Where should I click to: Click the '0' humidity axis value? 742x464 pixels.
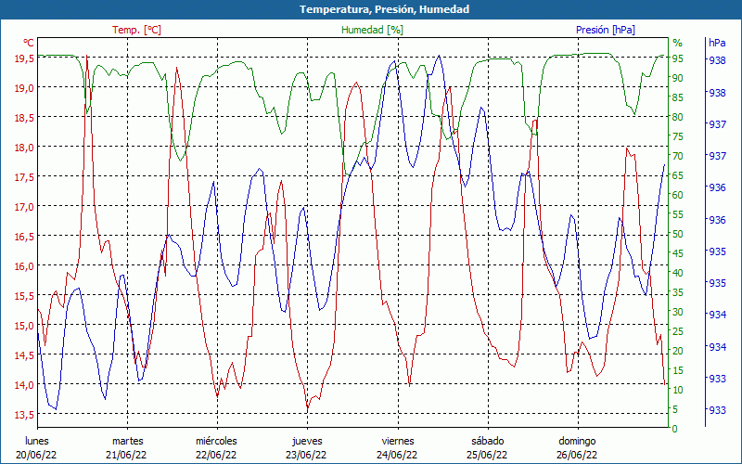click(675, 429)
